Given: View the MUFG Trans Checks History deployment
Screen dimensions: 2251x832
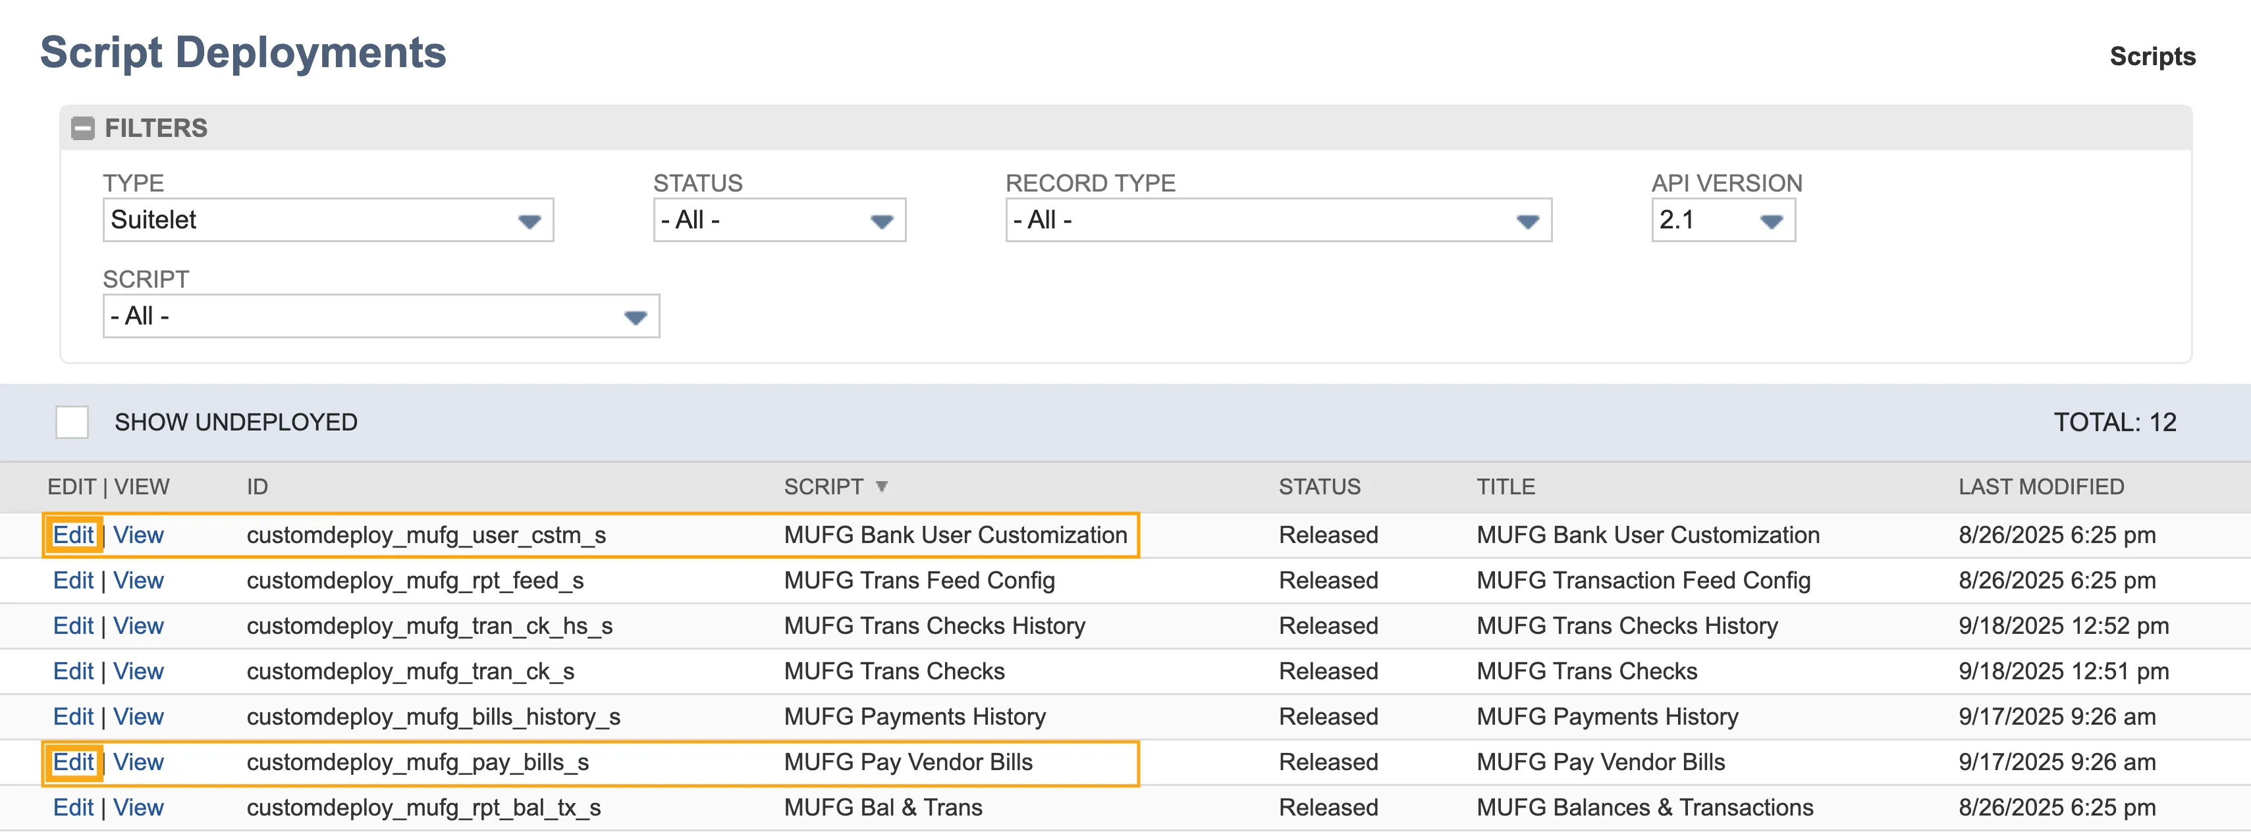Looking at the screenshot, I should [138, 626].
